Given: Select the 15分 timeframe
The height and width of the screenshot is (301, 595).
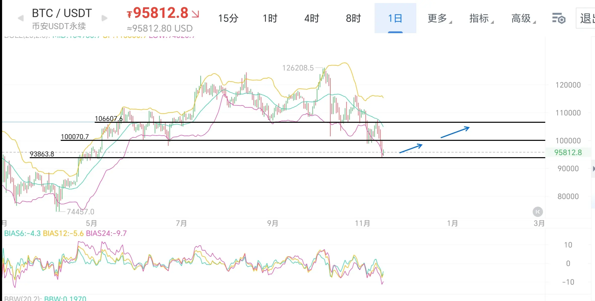Looking at the screenshot, I should click(x=228, y=18).
